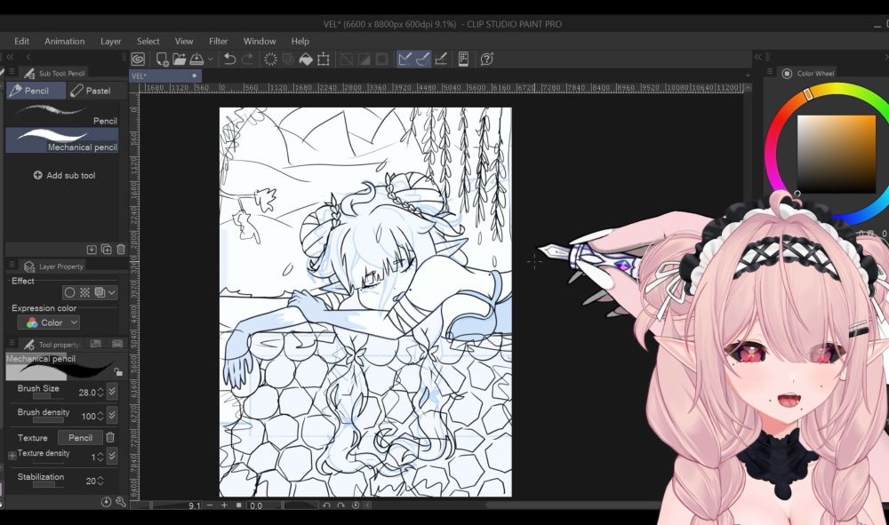Toggle Layer color effect icon
The width and height of the screenshot is (889, 525).
100,292
